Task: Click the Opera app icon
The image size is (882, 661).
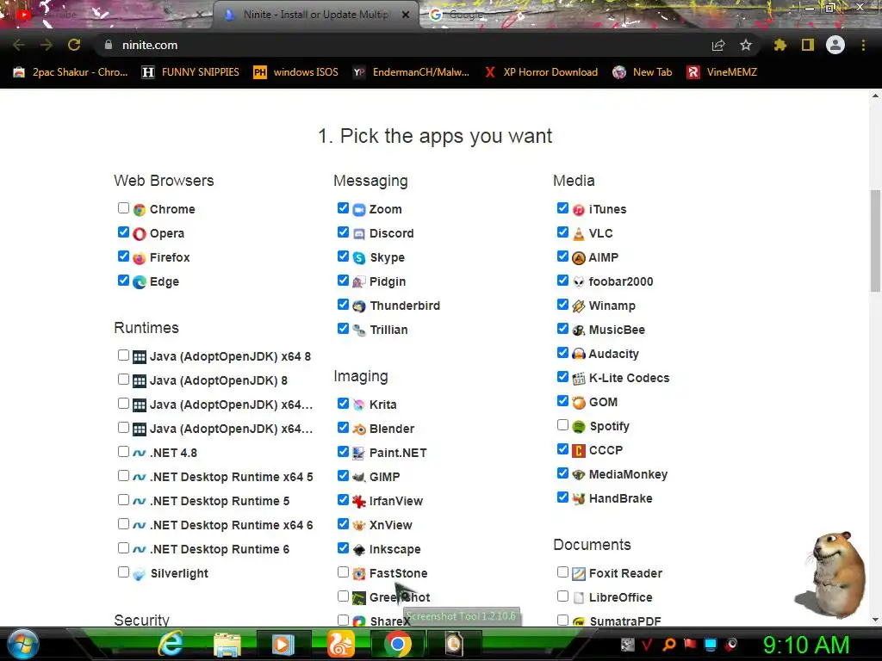Action: pyautogui.click(x=140, y=234)
